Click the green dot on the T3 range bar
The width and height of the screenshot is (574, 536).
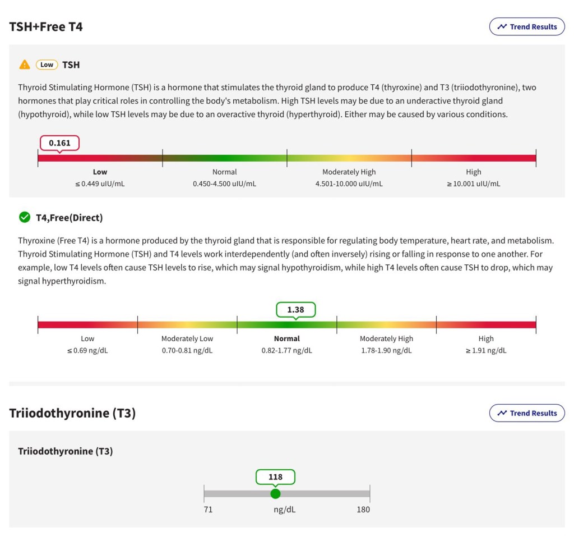[275, 494]
